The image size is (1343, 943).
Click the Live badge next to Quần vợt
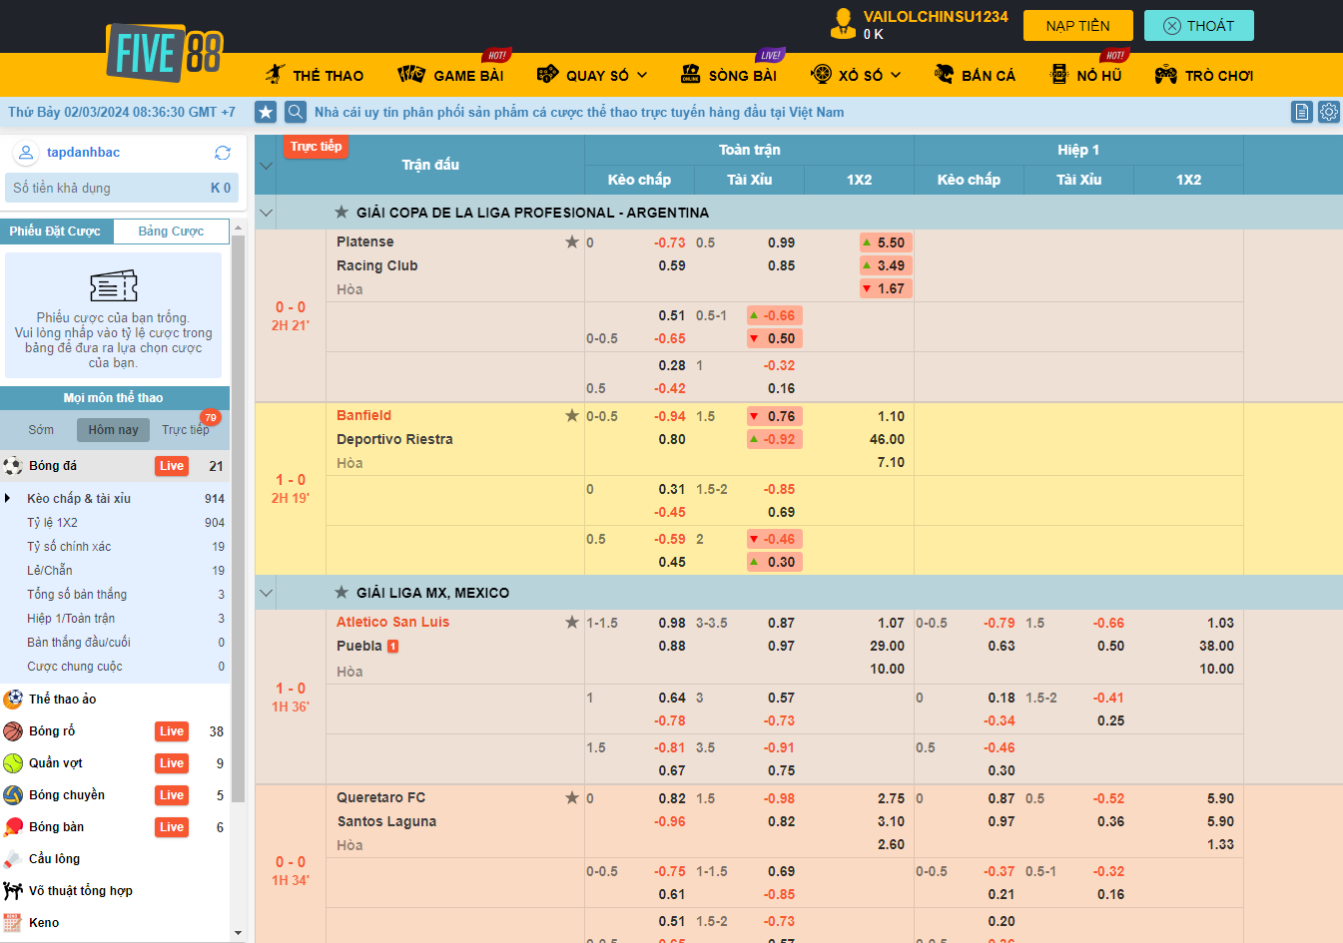click(172, 763)
